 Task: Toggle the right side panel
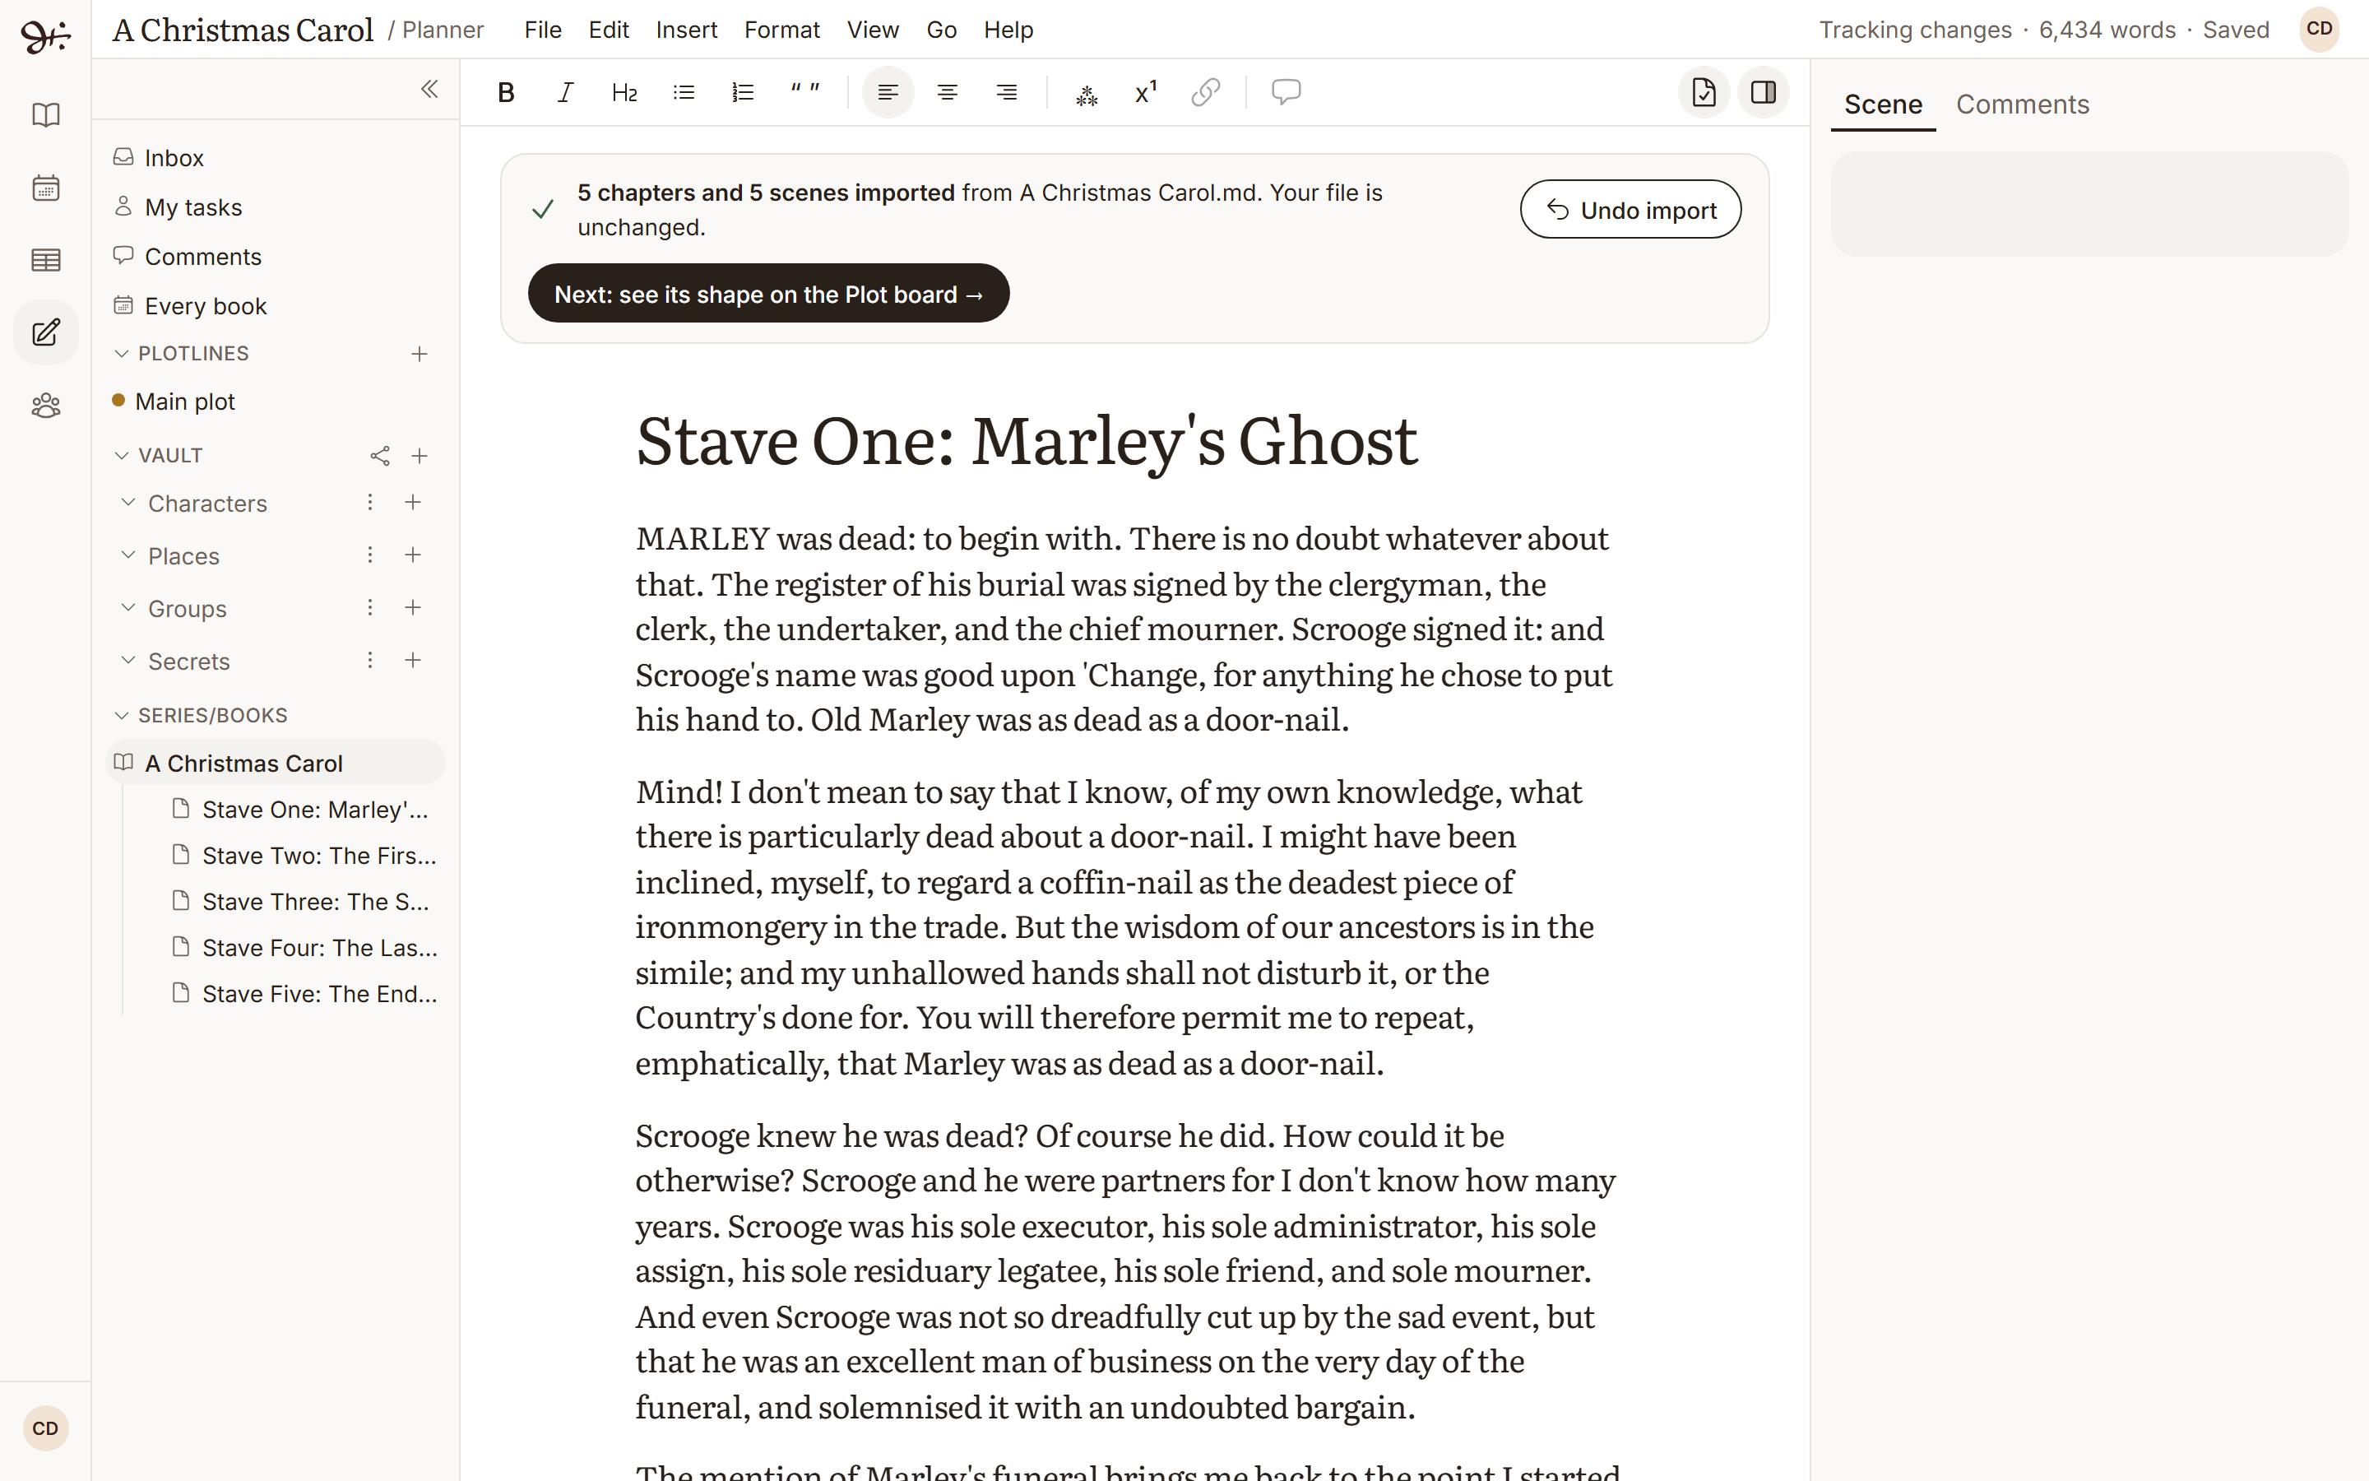coord(1763,92)
